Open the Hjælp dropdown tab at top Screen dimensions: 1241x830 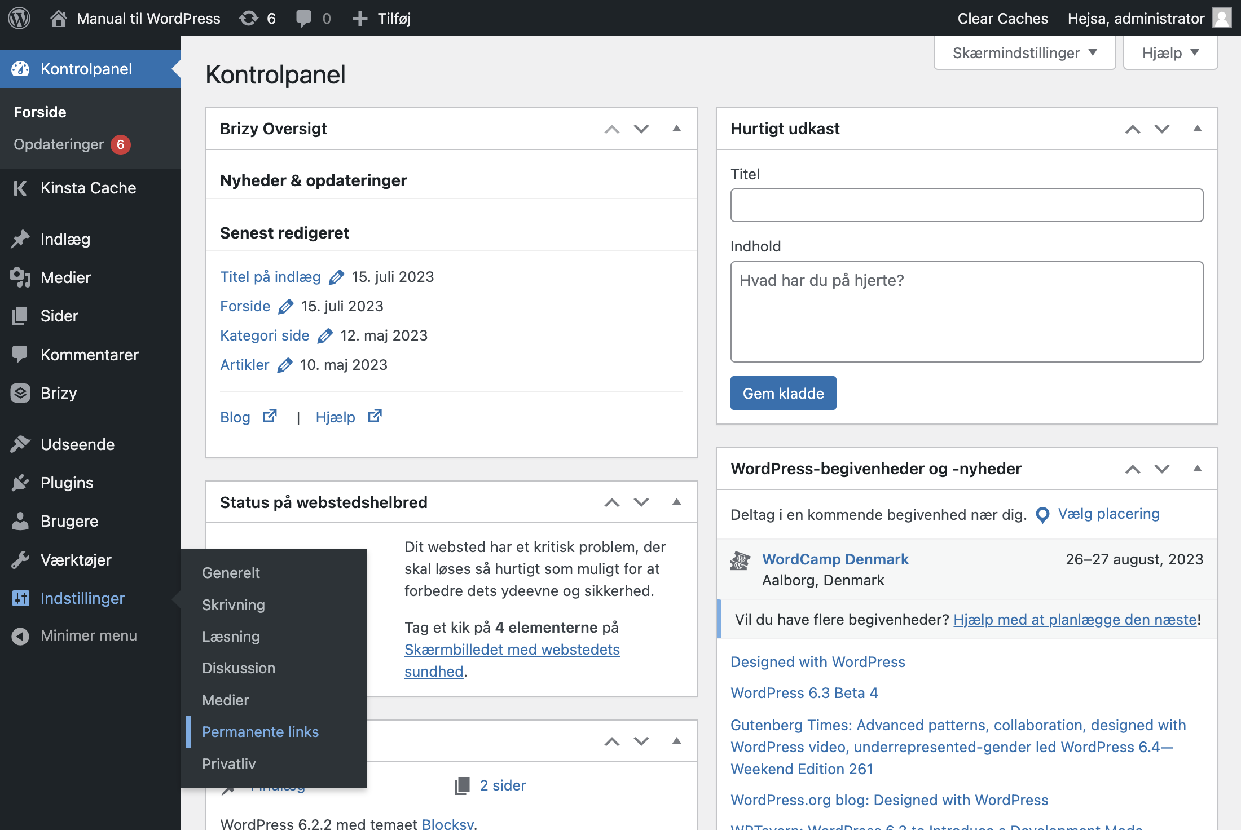point(1170,53)
